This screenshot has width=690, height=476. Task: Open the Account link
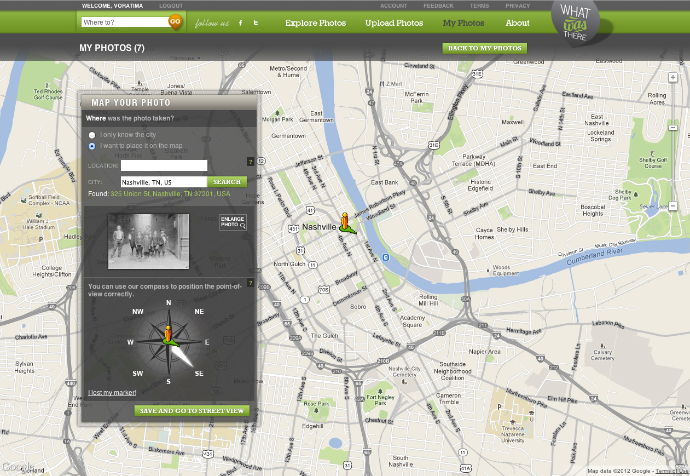(394, 5)
